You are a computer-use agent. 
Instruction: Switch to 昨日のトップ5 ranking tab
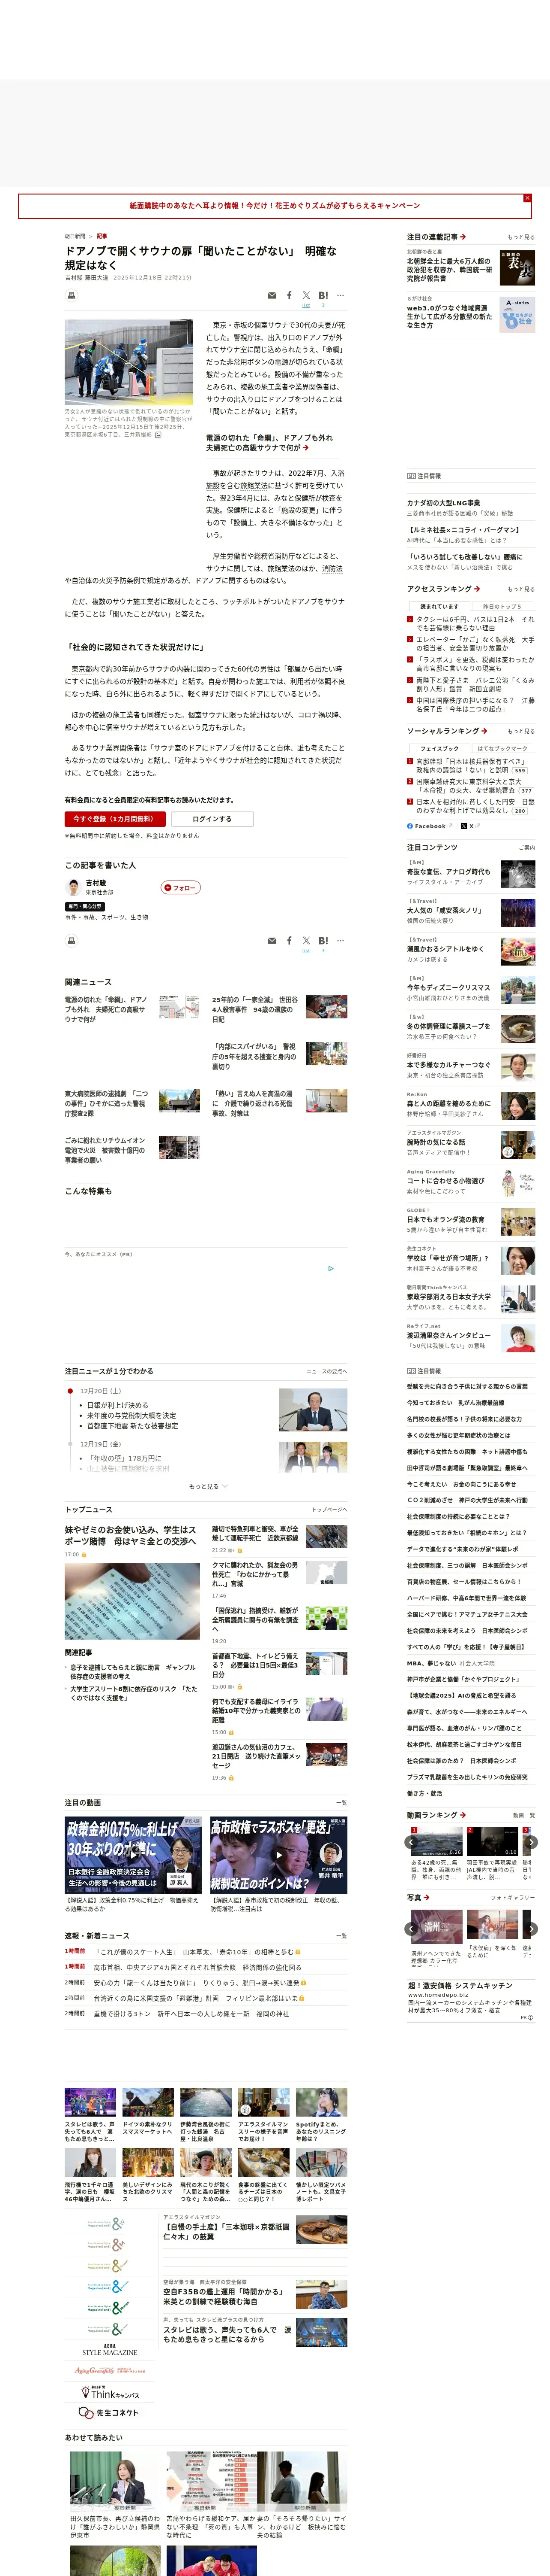click(502, 606)
